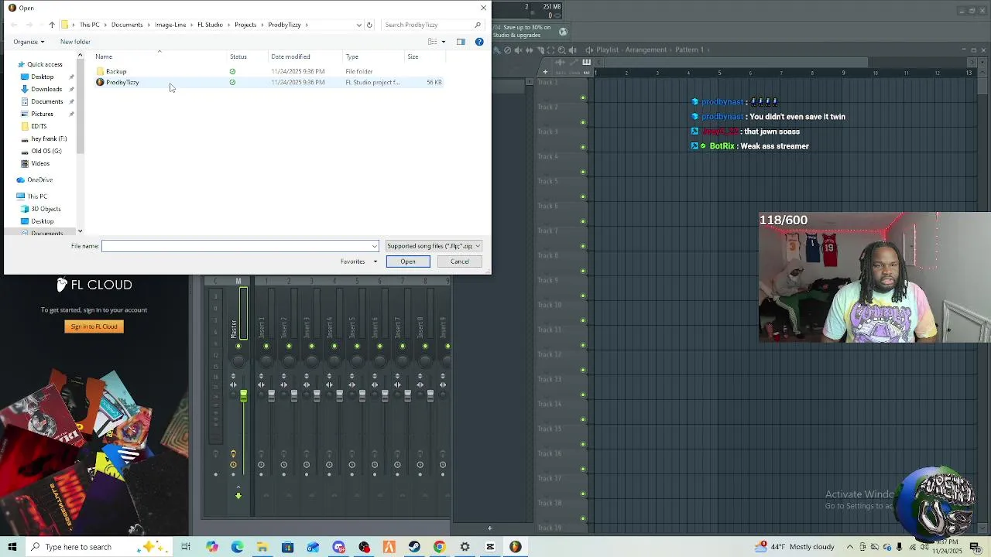Click the Open button in dialog

[x=408, y=261]
